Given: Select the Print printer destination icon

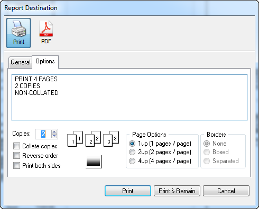Looking at the screenshot, I should 18,33.
